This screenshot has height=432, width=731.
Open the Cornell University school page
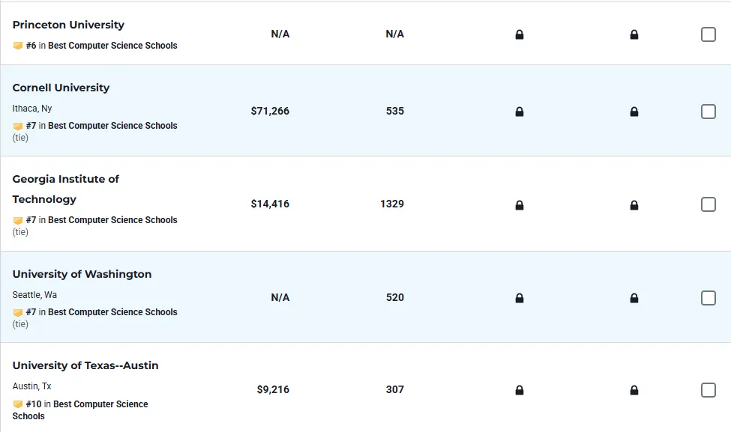61,88
